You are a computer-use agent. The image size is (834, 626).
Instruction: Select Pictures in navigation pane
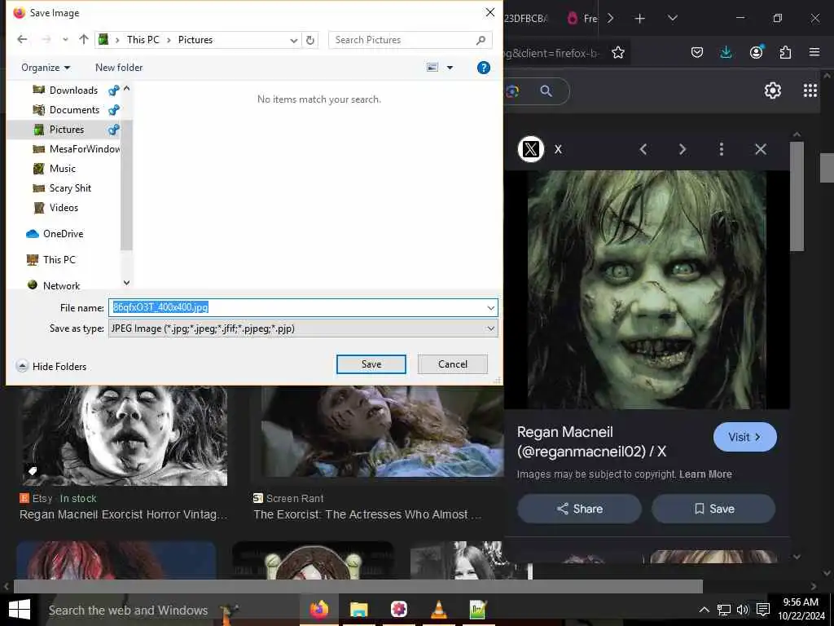click(x=67, y=130)
